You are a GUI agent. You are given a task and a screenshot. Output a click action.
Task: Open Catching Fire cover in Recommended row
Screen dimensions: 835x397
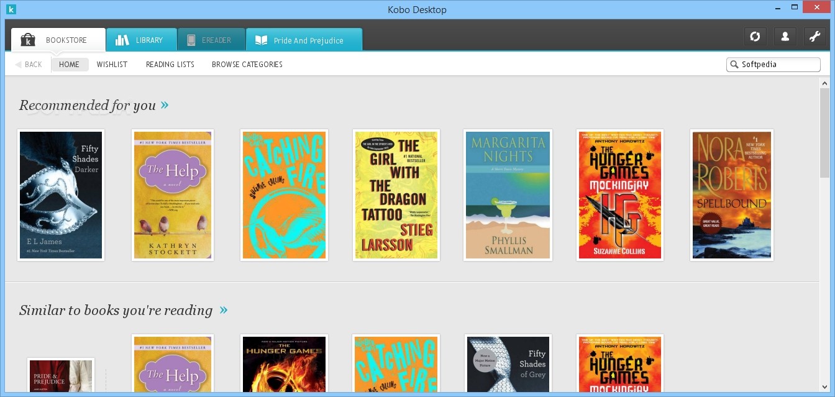pyautogui.click(x=284, y=195)
